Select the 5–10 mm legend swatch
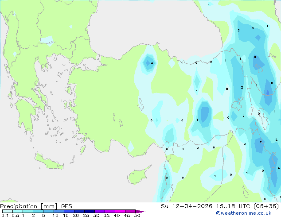The image size is (281, 217). click(48, 211)
